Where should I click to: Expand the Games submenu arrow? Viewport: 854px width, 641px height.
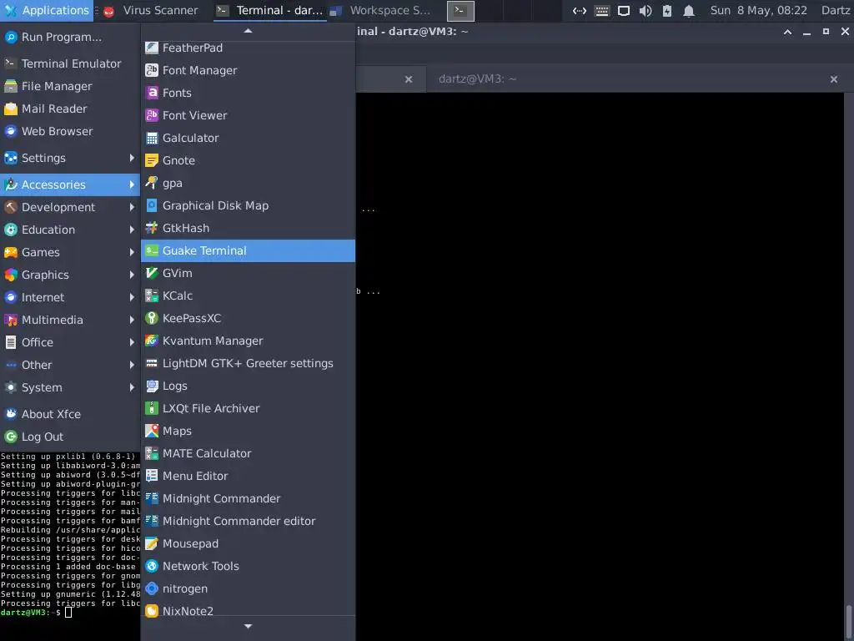pos(132,252)
